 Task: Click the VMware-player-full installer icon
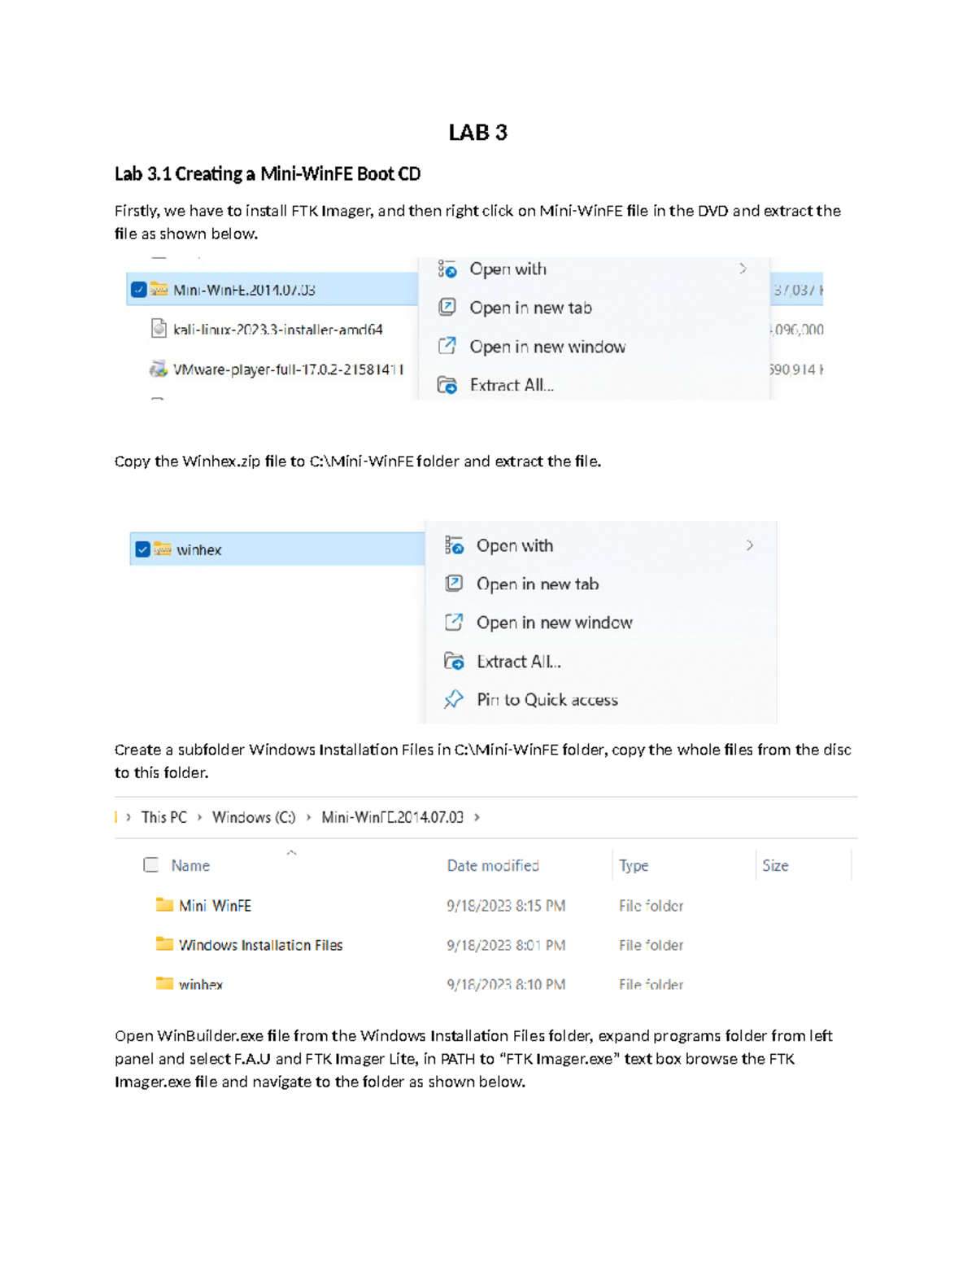pyautogui.click(x=156, y=369)
